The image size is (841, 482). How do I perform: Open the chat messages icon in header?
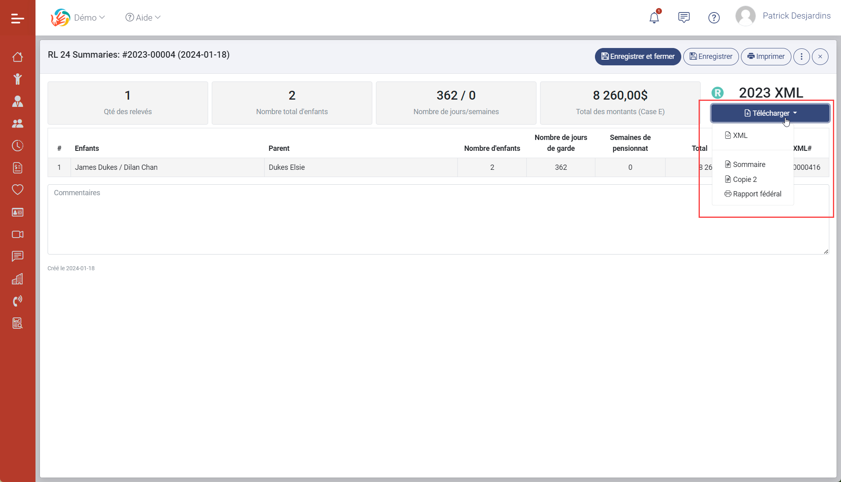[x=684, y=17]
